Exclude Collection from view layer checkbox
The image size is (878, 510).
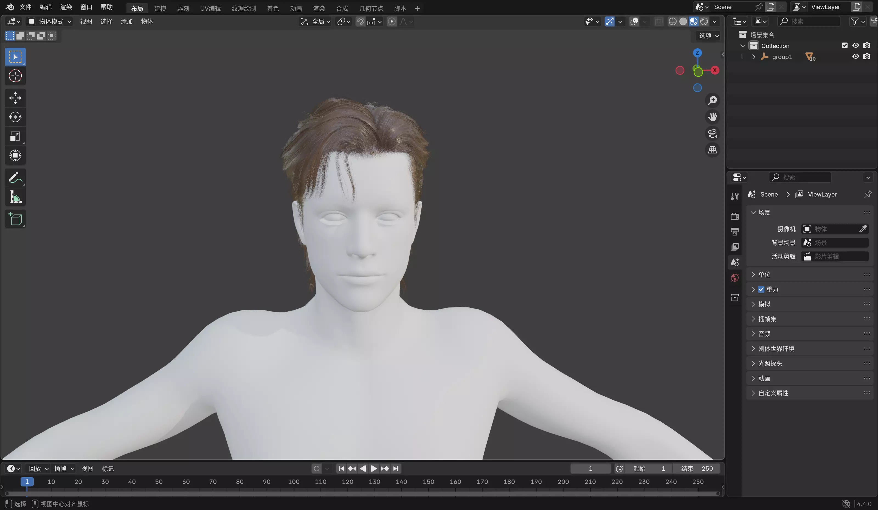845,46
